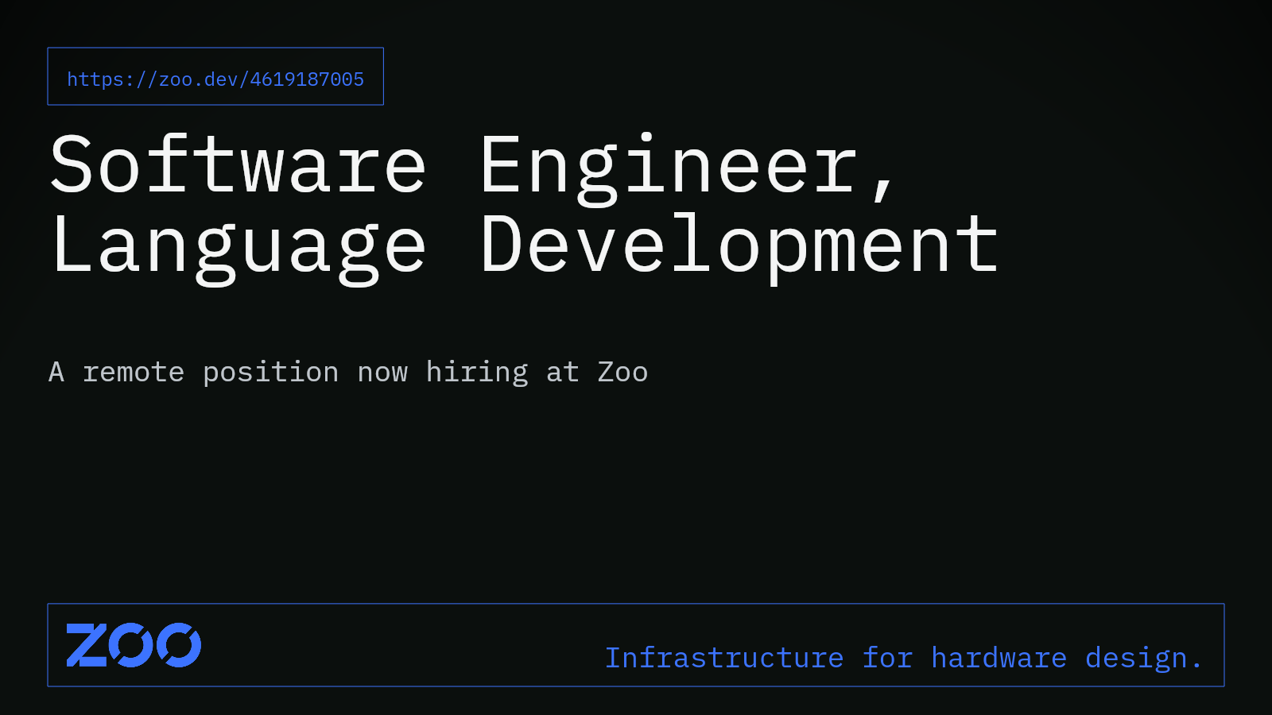The height and width of the screenshot is (715, 1272).
Task: Click the word now in the subtitle
Action: [382, 372]
